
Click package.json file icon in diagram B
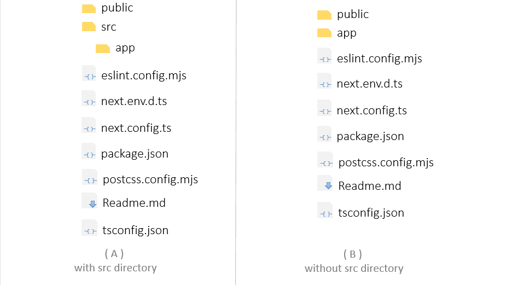click(x=324, y=134)
